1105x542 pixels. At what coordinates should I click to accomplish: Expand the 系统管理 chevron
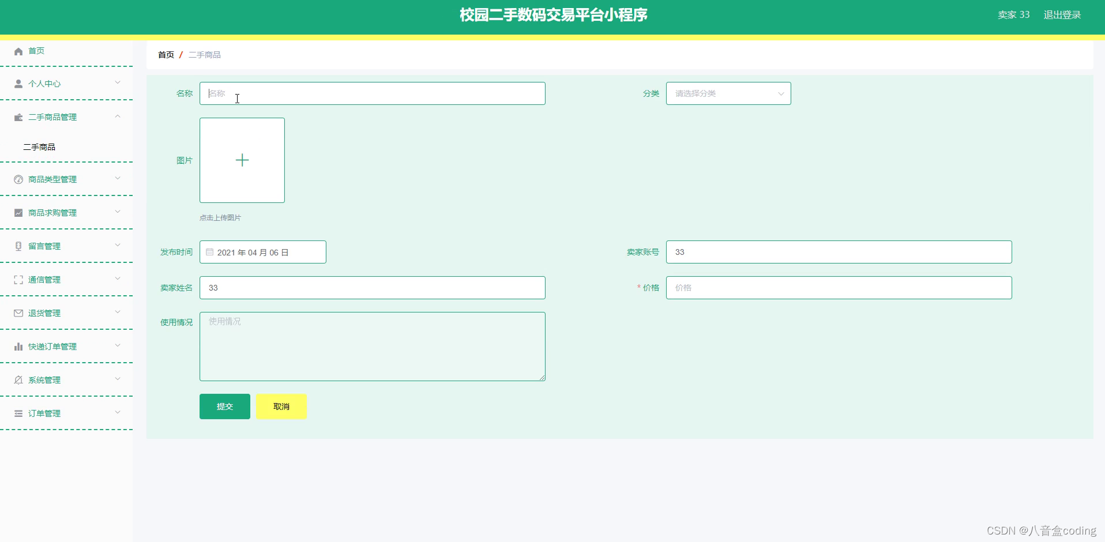[118, 379]
